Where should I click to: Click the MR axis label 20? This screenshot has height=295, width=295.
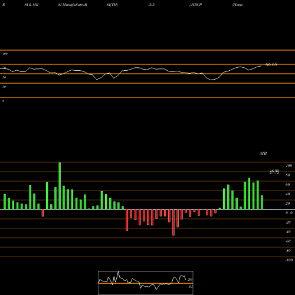point(288,204)
